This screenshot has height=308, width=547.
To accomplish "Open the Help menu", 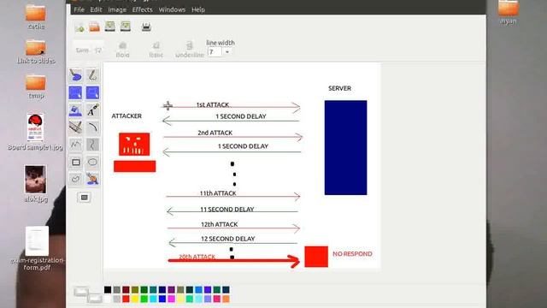I will [x=198, y=9].
